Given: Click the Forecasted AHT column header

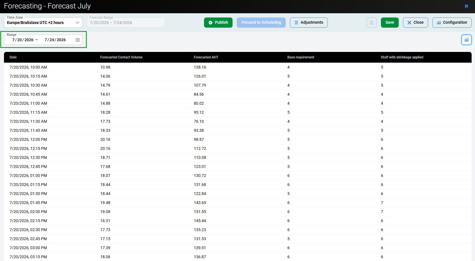Looking at the screenshot, I should 206,57.
